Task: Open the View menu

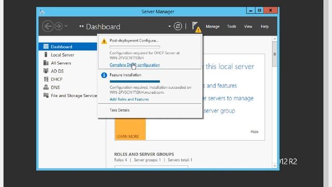Action: coord(248,26)
